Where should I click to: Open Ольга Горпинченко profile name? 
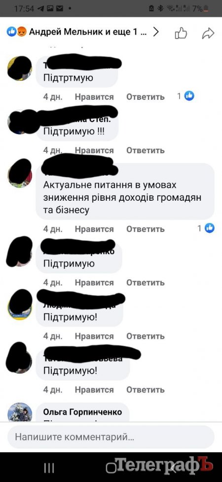pyautogui.click(x=82, y=412)
